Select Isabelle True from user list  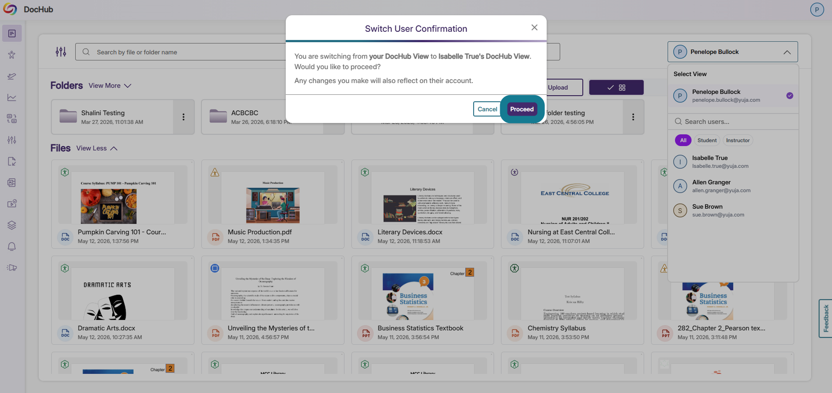coord(733,162)
